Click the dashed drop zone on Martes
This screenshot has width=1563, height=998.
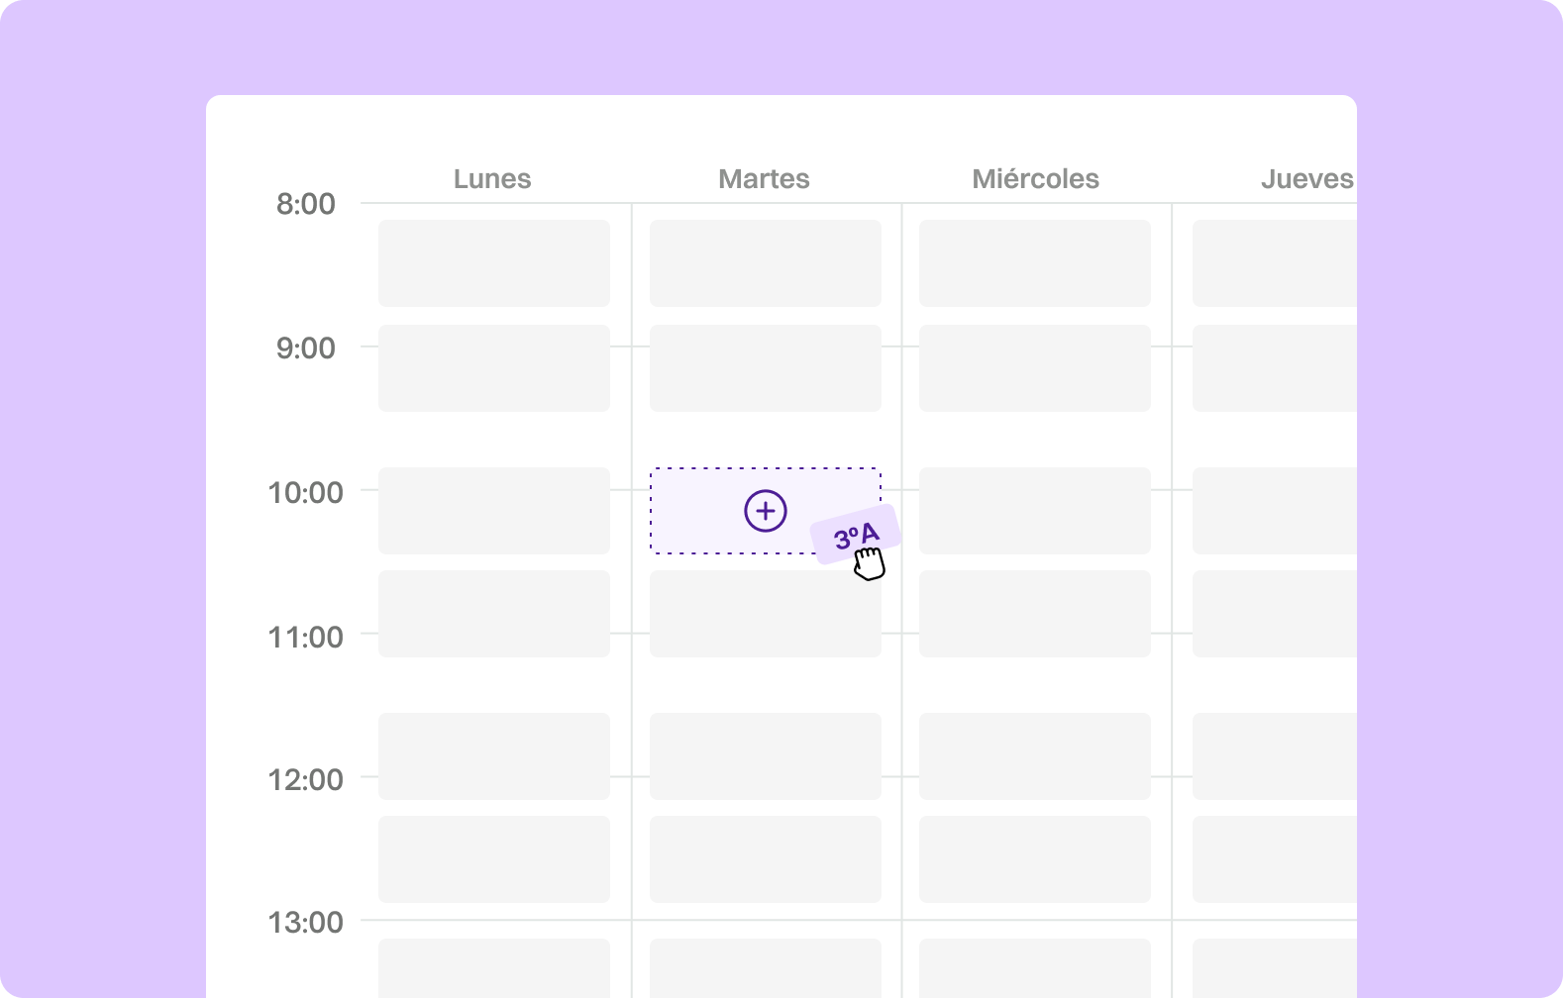coord(766,511)
